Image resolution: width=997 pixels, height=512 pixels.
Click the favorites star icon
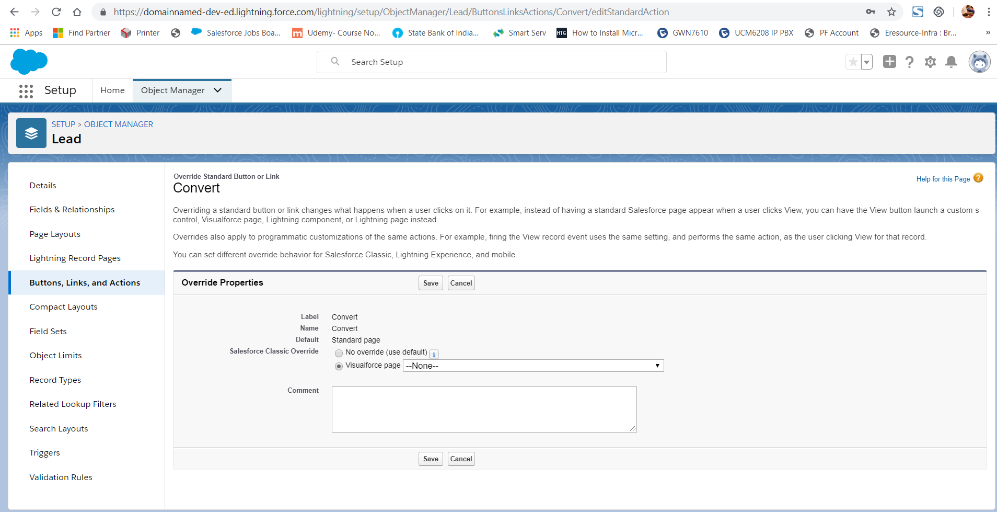[x=853, y=61]
